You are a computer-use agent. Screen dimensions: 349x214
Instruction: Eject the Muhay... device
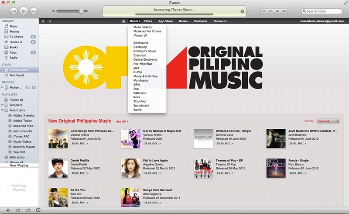34,87
